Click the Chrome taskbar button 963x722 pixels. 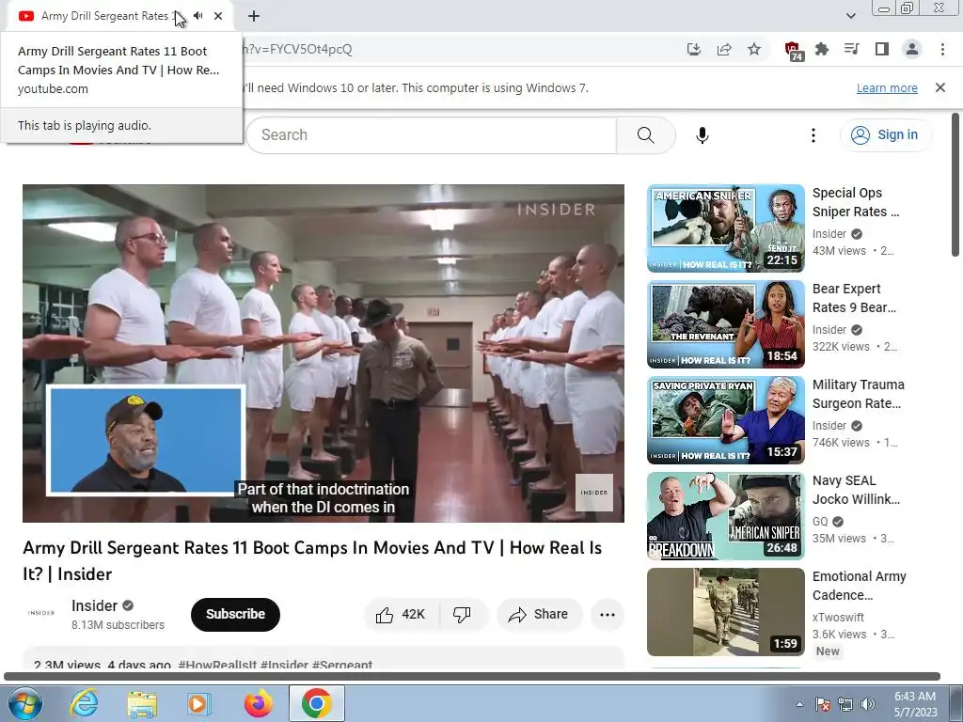[317, 703]
